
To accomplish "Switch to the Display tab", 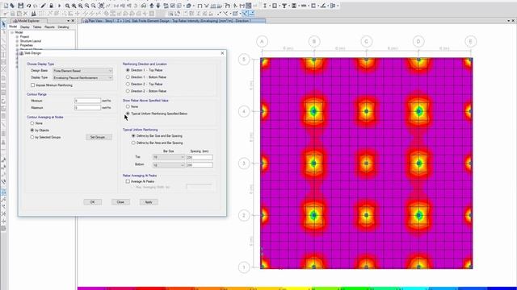I will pyautogui.click(x=25, y=27).
